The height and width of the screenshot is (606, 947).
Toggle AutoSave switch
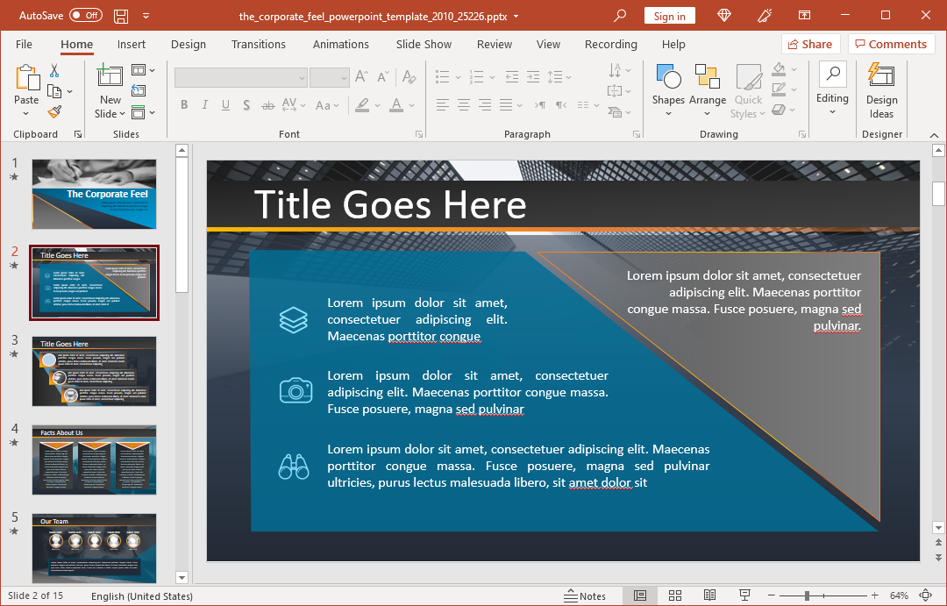(86, 16)
